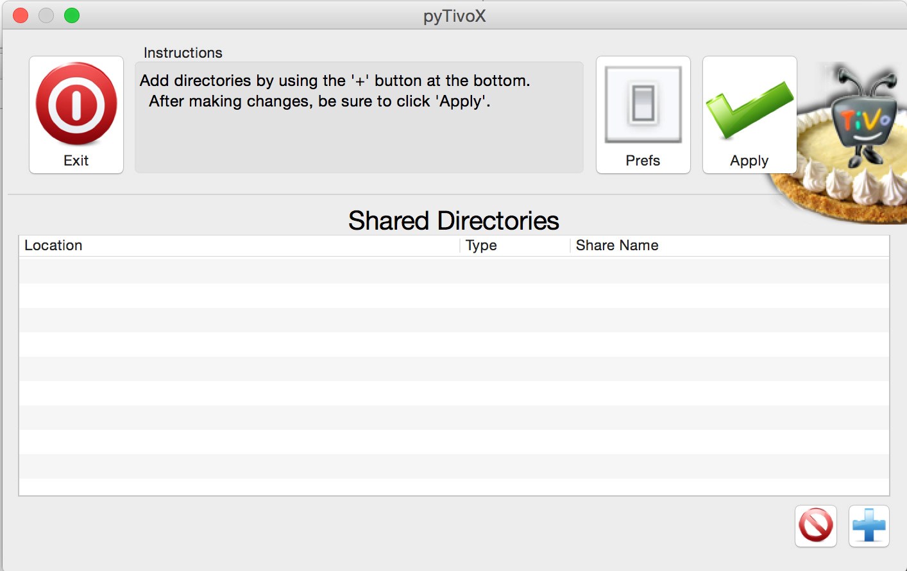Image resolution: width=907 pixels, height=571 pixels.
Task: Click the grey minimize window button
Action: [46, 15]
